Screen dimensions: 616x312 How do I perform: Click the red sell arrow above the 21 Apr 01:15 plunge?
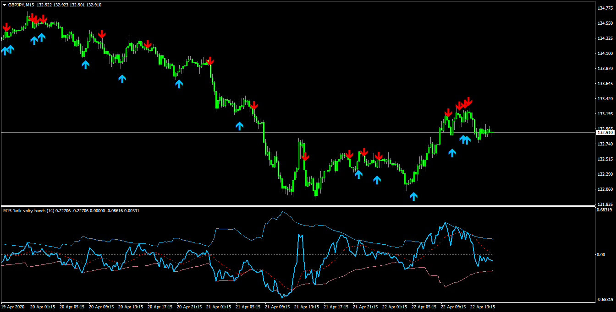[210, 61]
